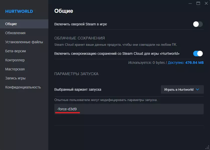Toggle the Steam overlay switch

click(x=198, y=24)
